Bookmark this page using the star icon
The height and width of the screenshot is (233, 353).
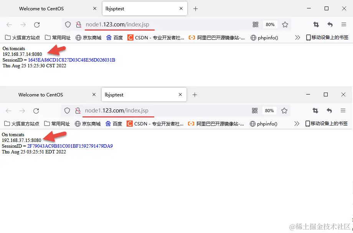[285, 24]
